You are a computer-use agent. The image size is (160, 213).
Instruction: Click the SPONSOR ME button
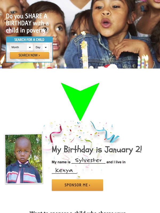click(77, 185)
